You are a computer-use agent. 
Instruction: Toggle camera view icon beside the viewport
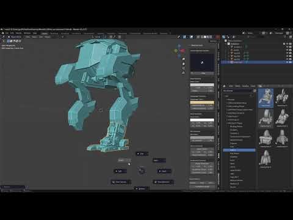pos(183,68)
